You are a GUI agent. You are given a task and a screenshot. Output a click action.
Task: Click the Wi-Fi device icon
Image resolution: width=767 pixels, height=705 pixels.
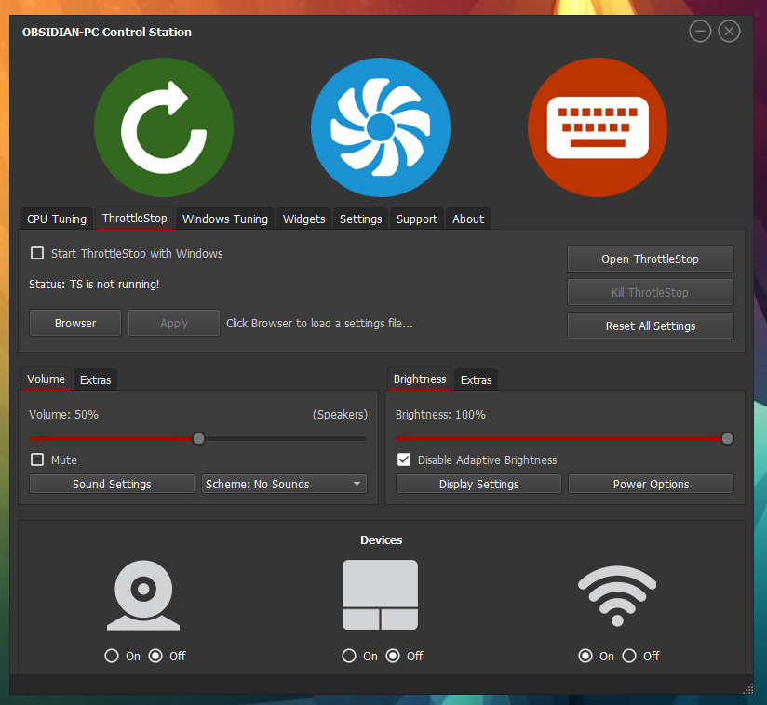click(x=617, y=595)
